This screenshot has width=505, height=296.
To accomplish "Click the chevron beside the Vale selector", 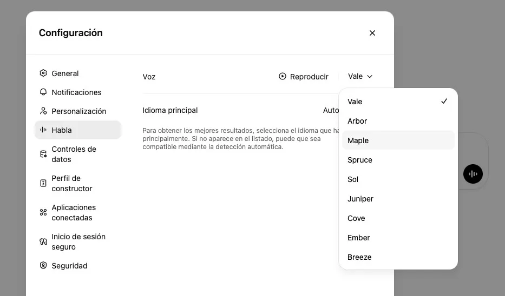I will [x=370, y=77].
